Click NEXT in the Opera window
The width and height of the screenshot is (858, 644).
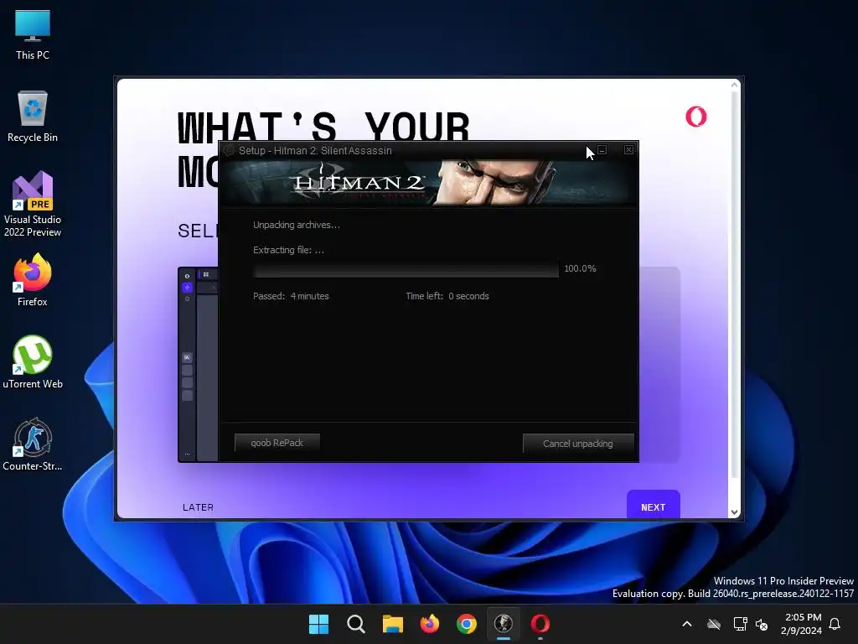coord(654,505)
